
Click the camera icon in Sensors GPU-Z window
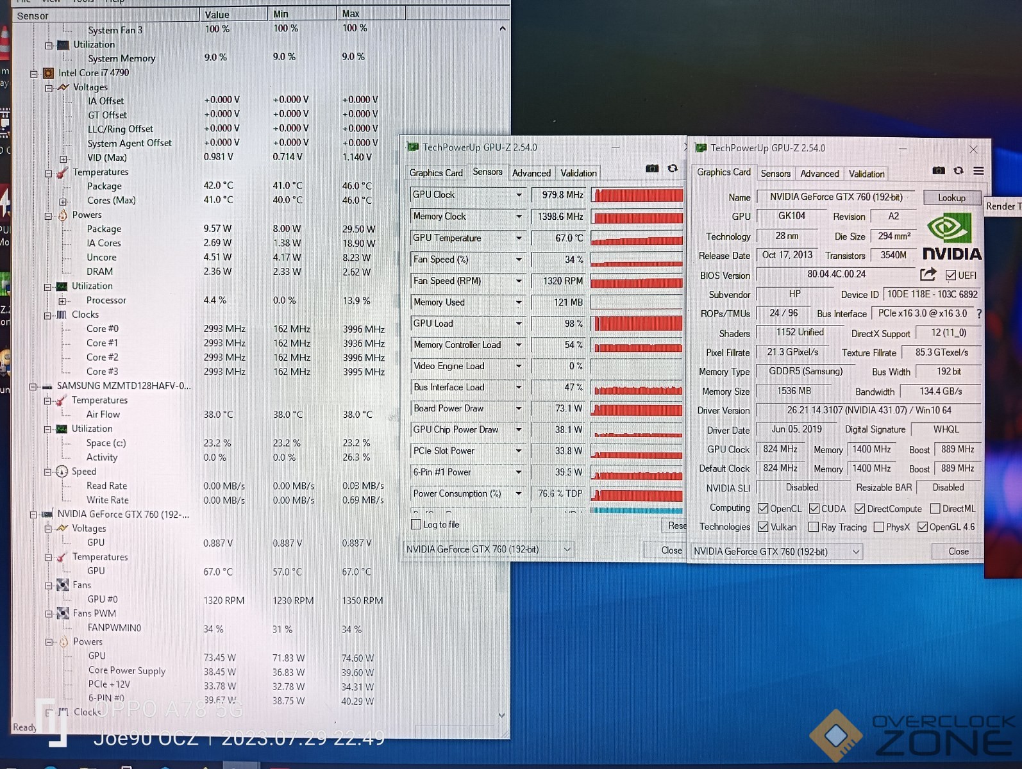[x=652, y=169]
